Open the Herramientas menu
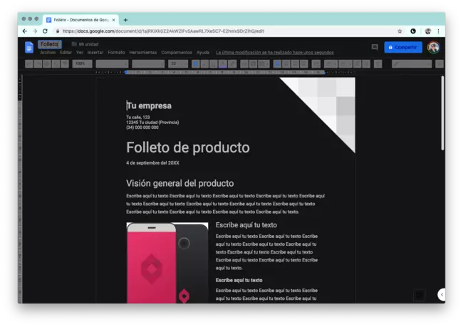Screen dimensions: 463x327 pos(142,53)
